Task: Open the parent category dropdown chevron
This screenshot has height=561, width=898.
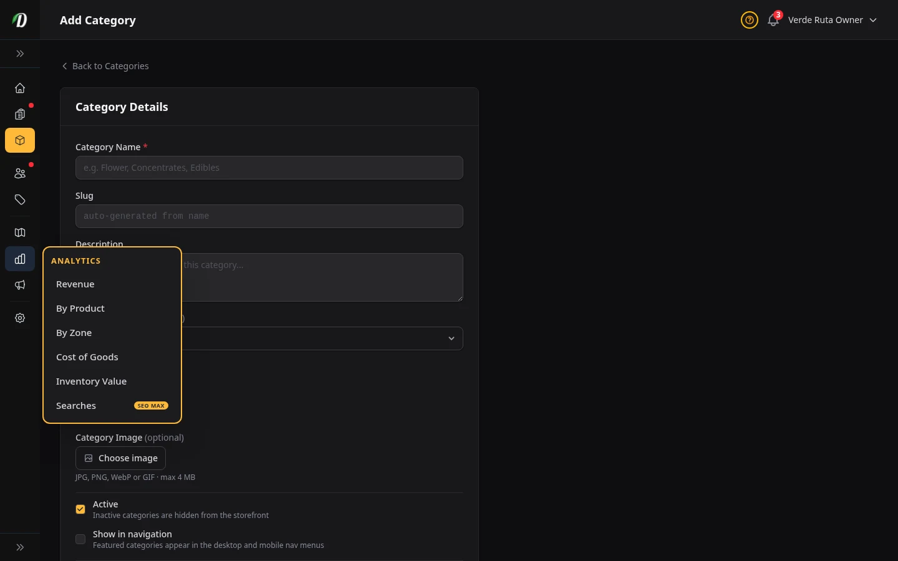Action: [451, 338]
